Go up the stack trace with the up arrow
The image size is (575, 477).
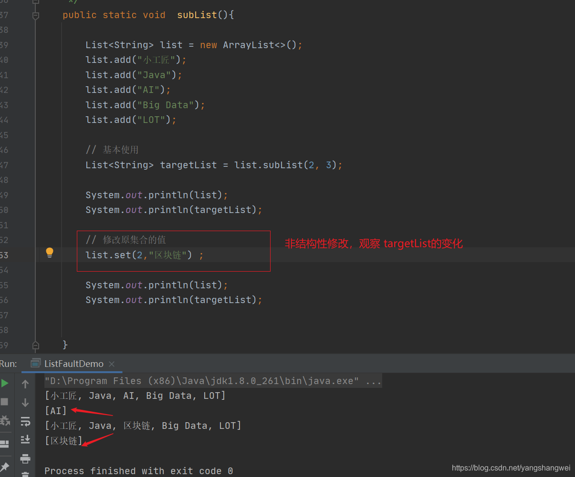coord(25,384)
